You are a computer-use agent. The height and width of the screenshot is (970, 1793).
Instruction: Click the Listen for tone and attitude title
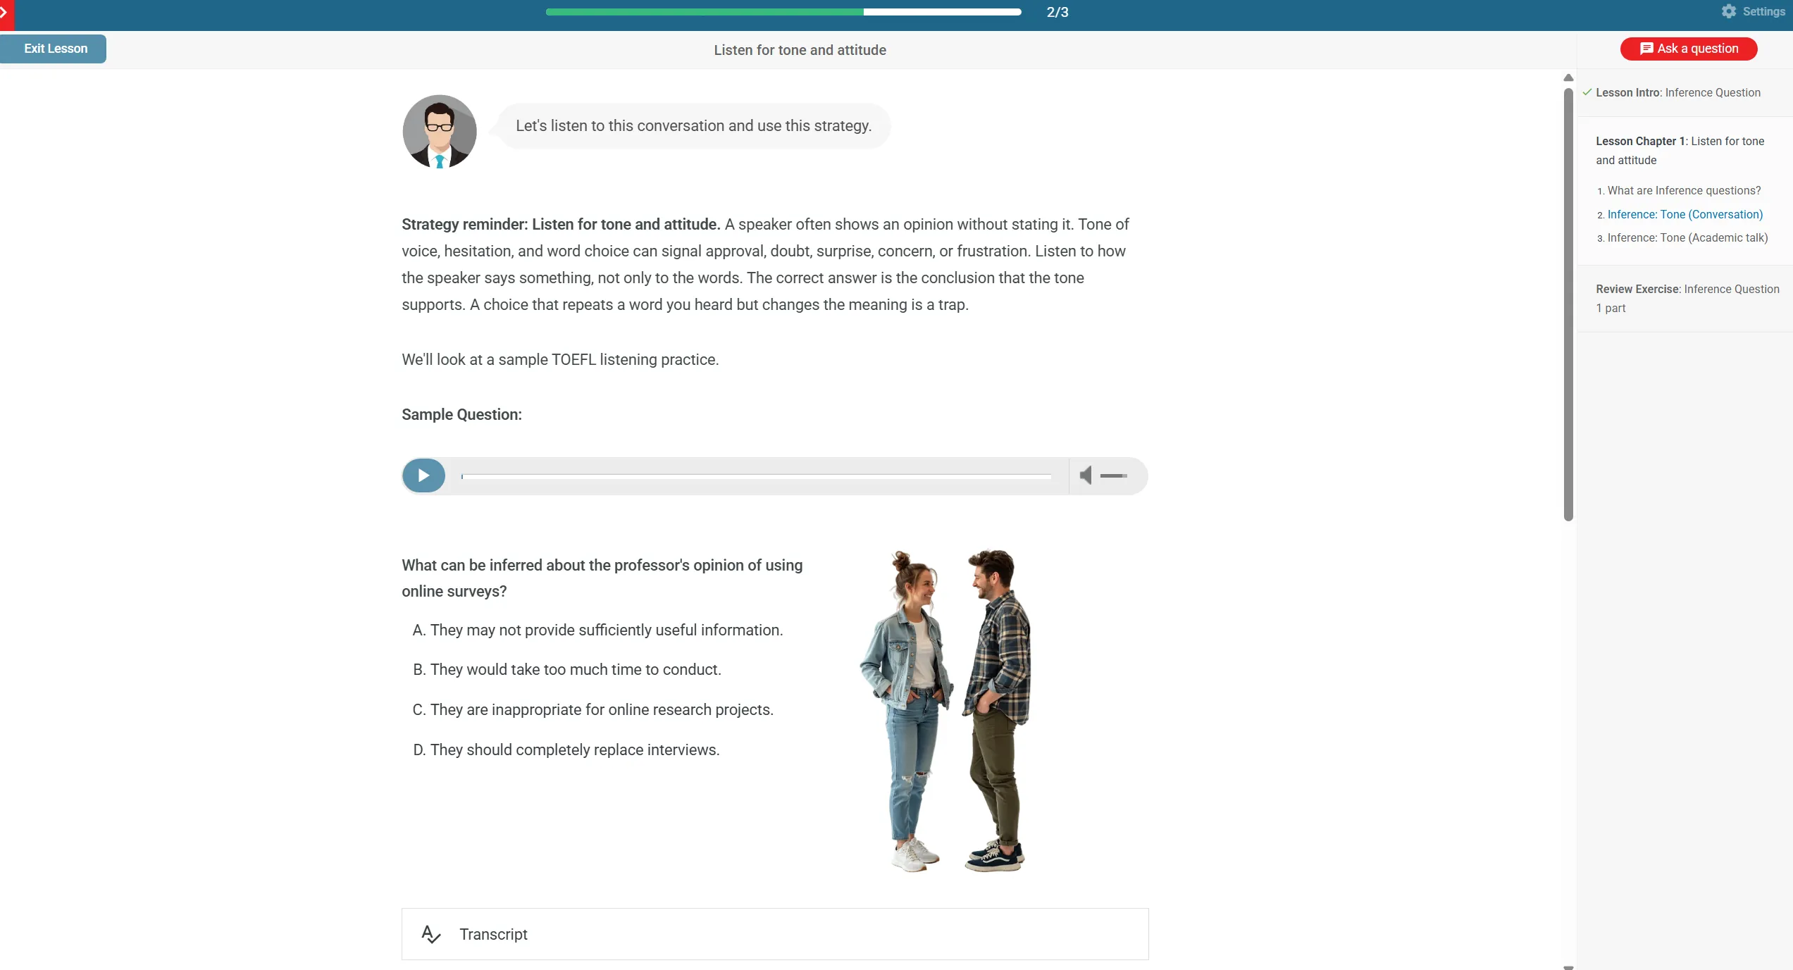[800, 50]
